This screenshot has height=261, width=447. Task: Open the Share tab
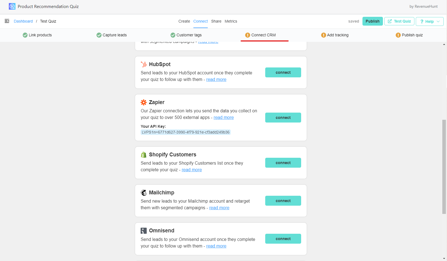216,21
